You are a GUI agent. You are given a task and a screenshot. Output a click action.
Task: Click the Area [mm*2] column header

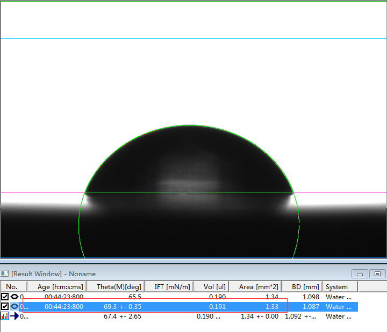(x=255, y=287)
